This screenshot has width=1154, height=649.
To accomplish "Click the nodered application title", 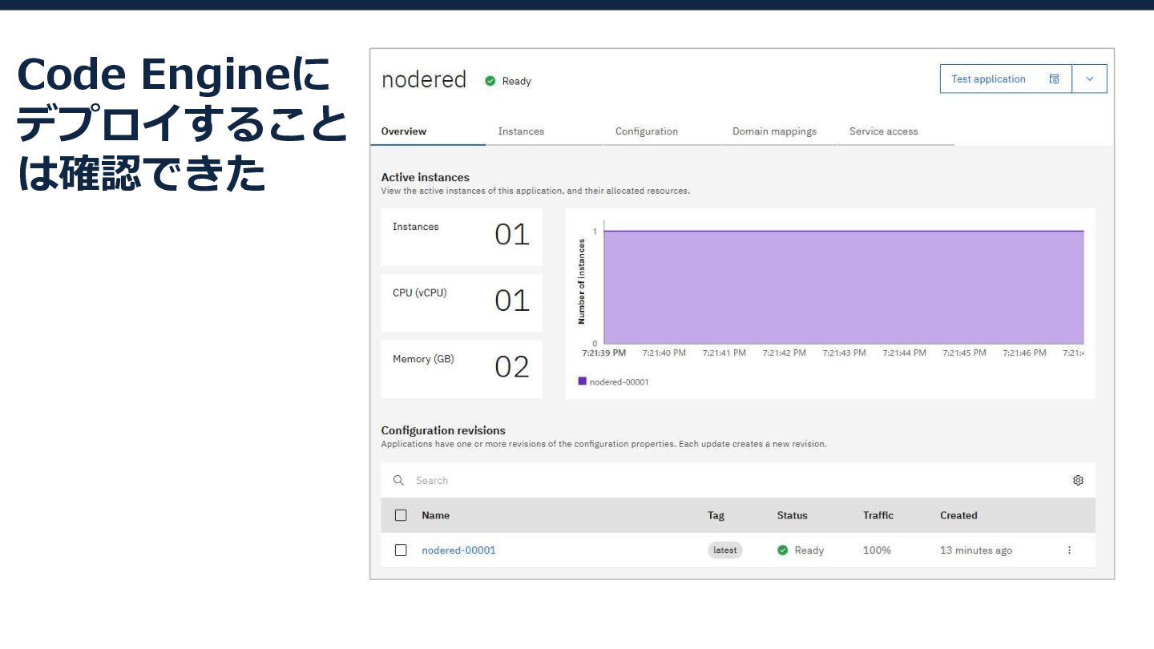I will click(x=424, y=80).
